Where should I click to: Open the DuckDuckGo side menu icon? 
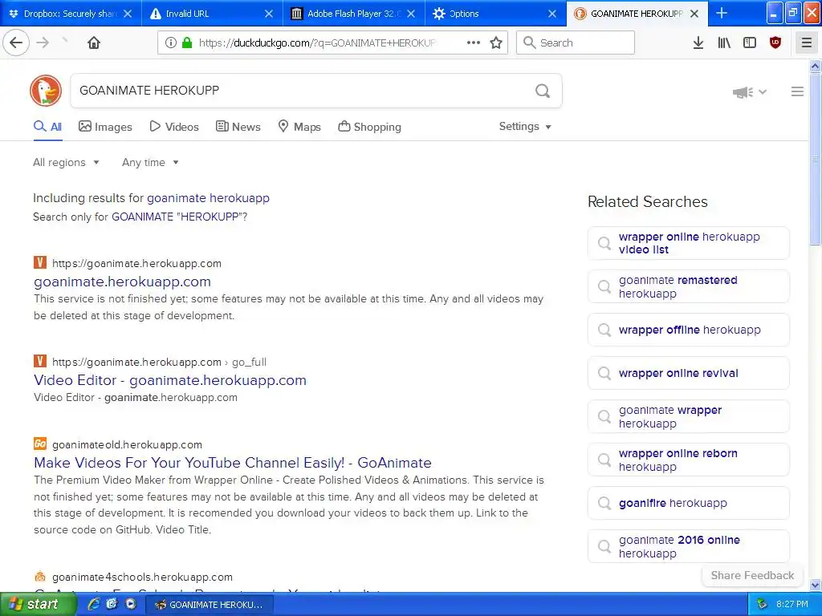pos(797,91)
